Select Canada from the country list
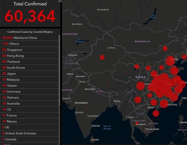This screenshot has height=145, width=187. (11, 139)
